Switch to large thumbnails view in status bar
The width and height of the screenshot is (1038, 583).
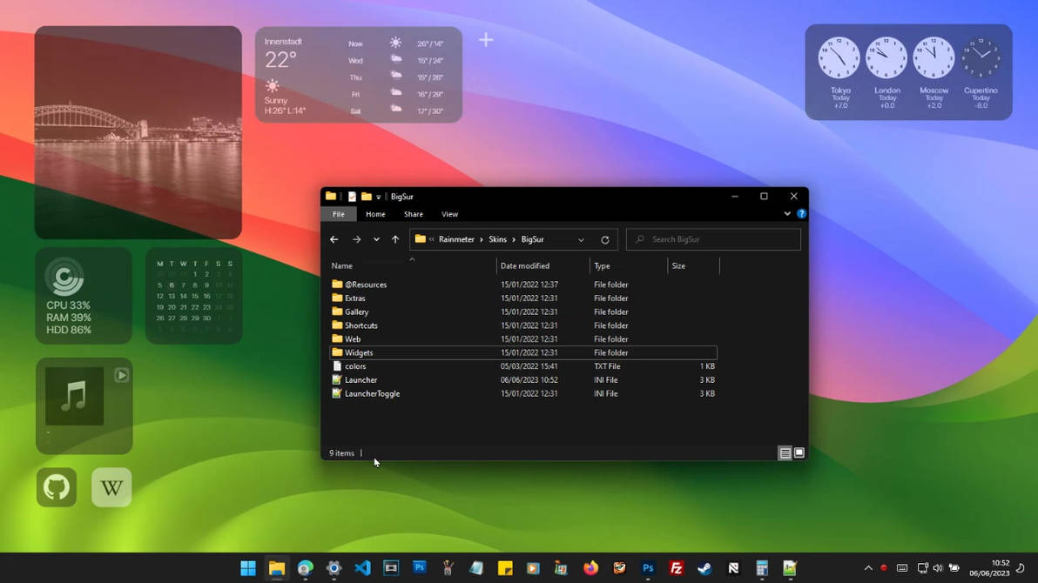(x=799, y=452)
